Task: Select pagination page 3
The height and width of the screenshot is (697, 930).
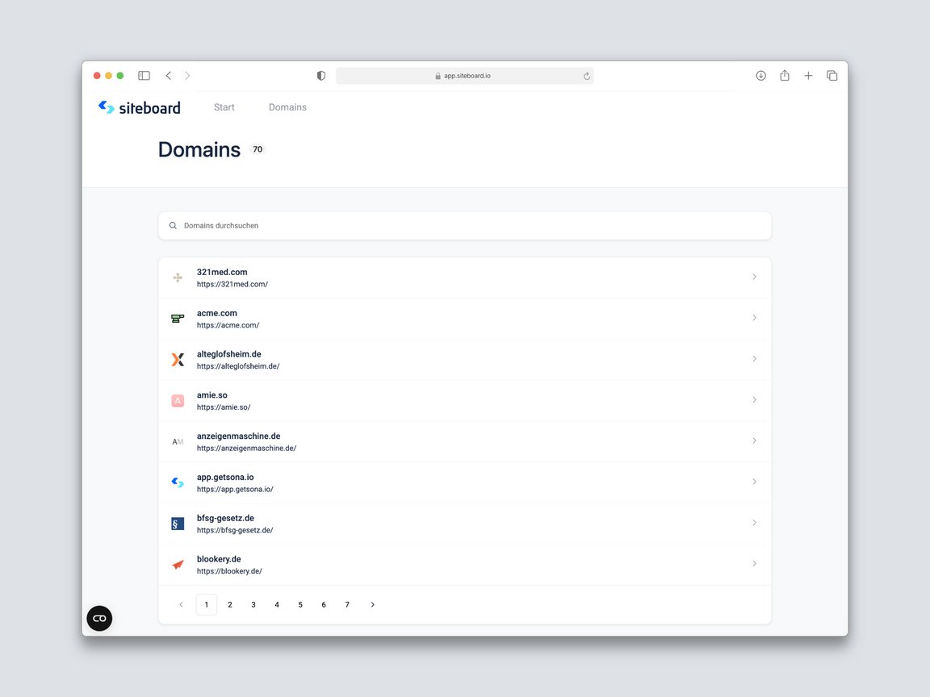Action: [253, 604]
